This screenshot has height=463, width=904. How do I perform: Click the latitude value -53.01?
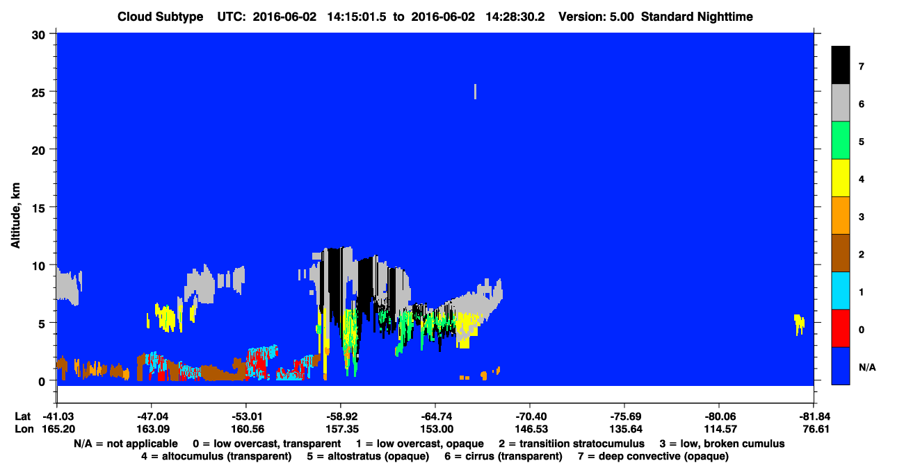[245, 416]
